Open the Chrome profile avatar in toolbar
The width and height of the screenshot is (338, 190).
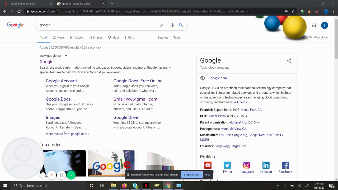[x=326, y=11]
